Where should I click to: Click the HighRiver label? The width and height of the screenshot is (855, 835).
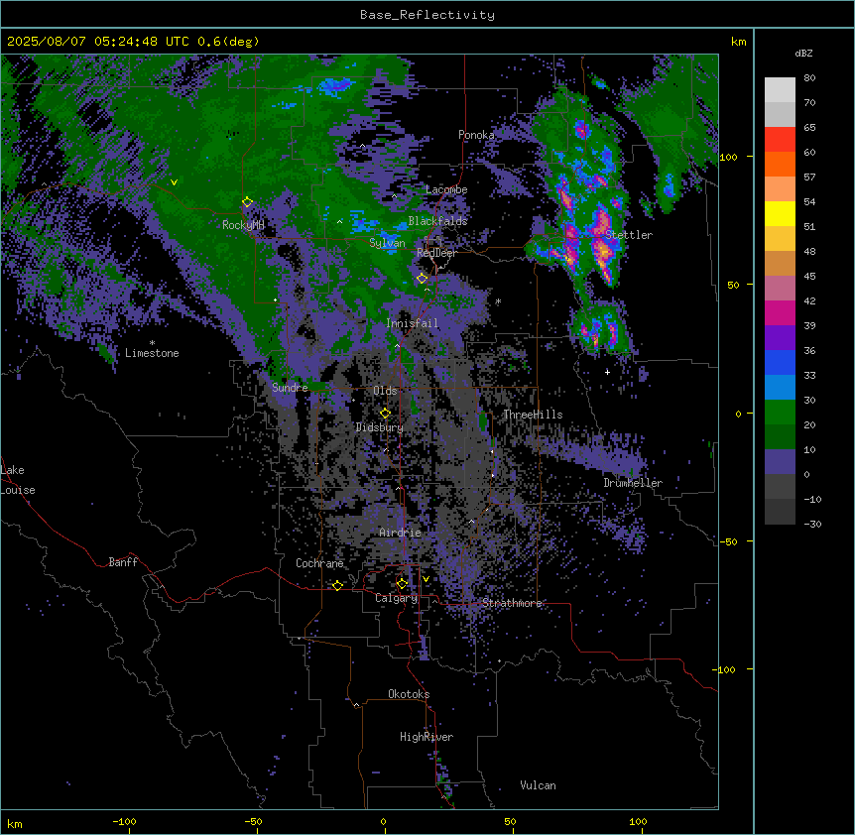[x=427, y=737]
